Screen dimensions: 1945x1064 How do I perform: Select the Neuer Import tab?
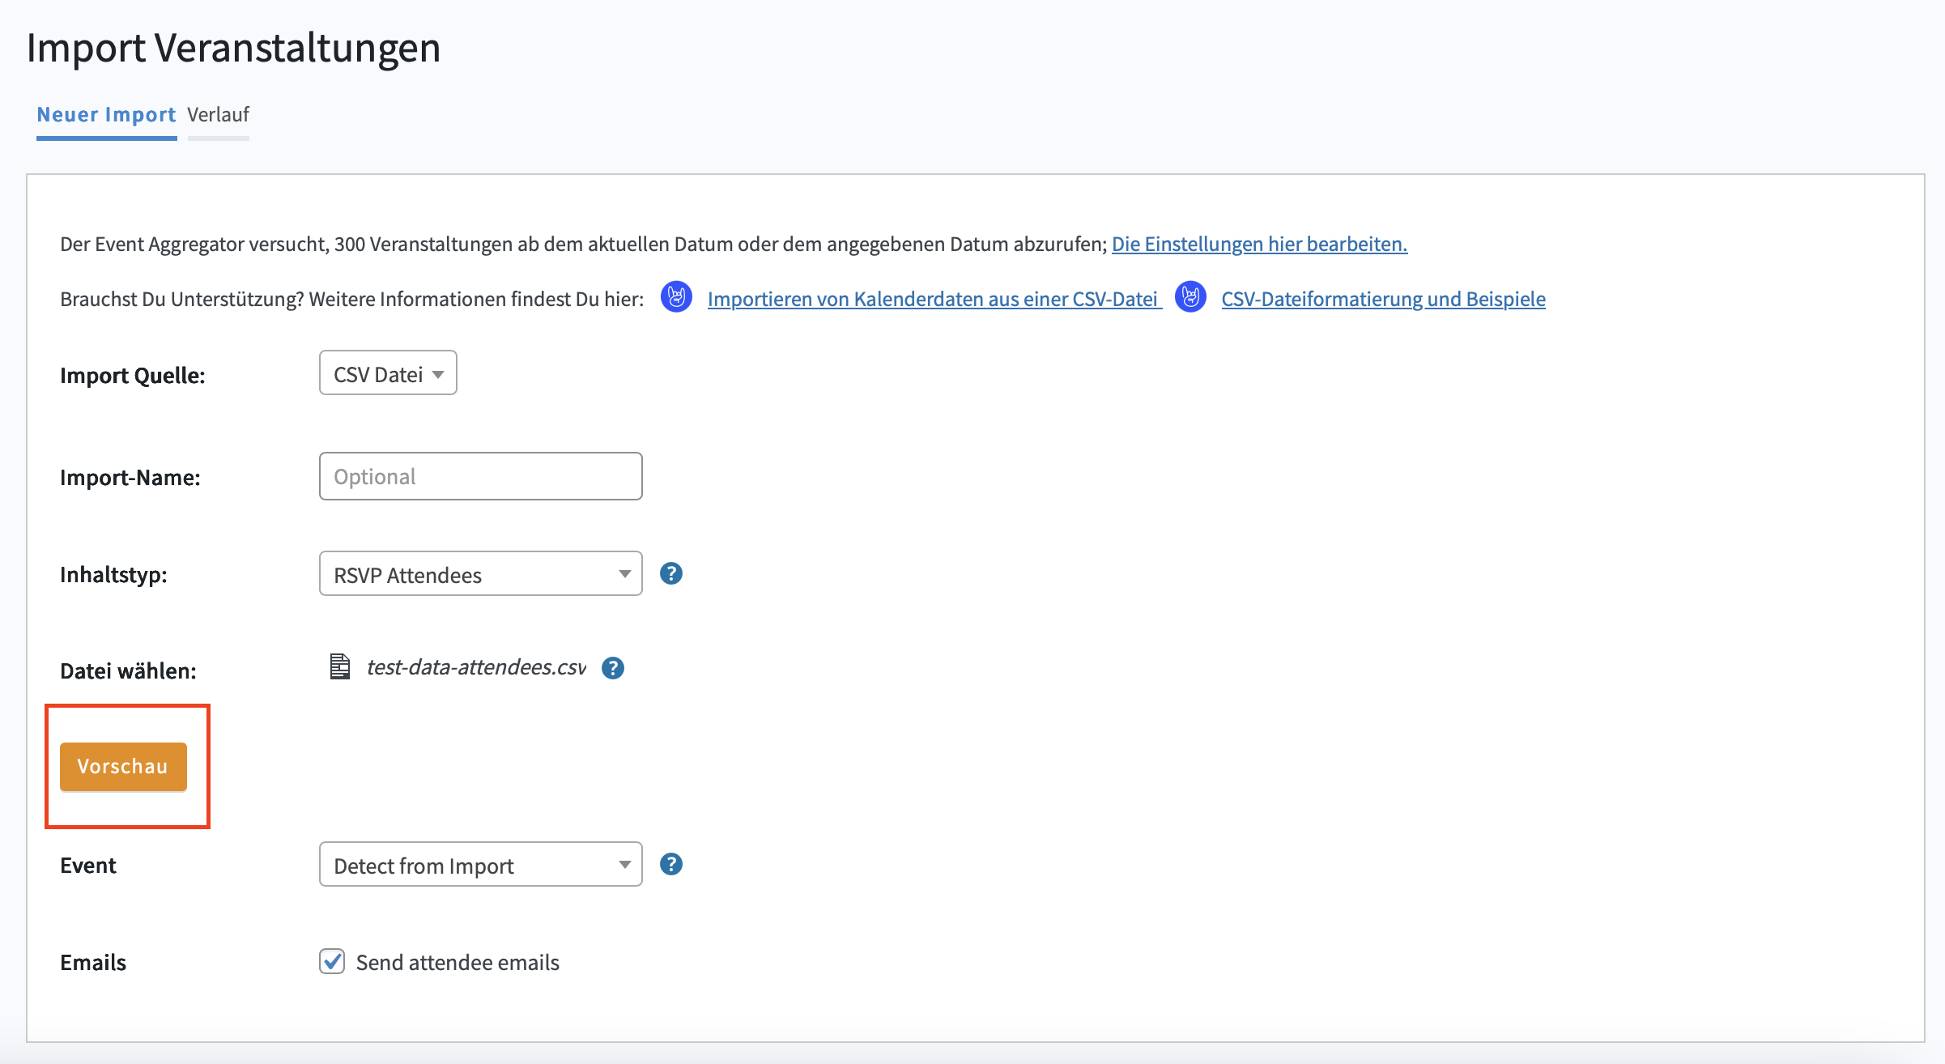coord(106,115)
